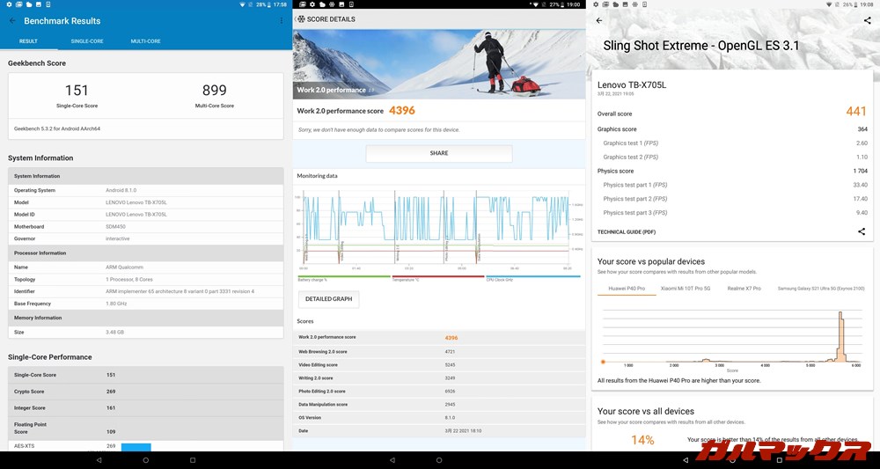Image resolution: width=880 pixels, height=469 pixels.
Task: Tap the back arrow in Geekbench Benchmark Results
Action: point(12,21)
